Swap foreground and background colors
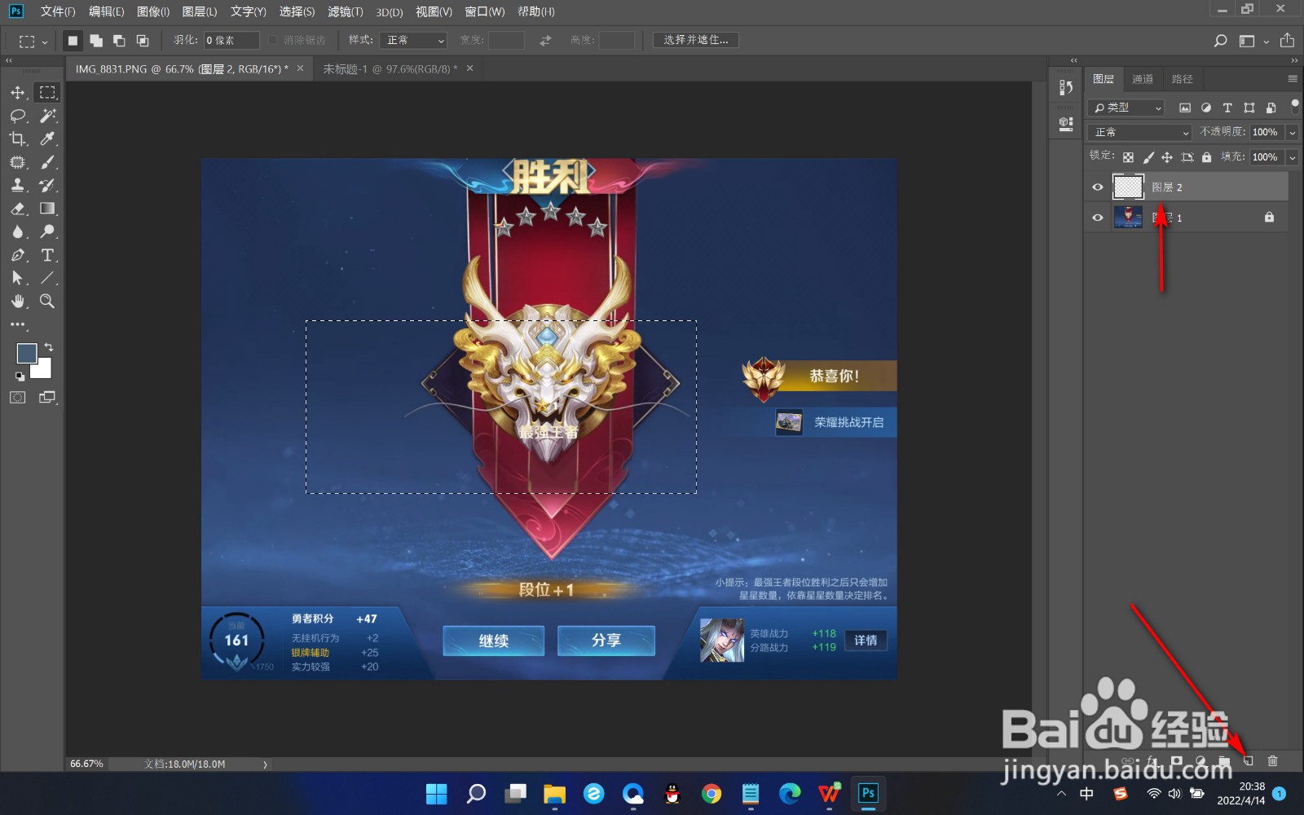This screenshot has height=815, width=1304. tap(49, 347)
